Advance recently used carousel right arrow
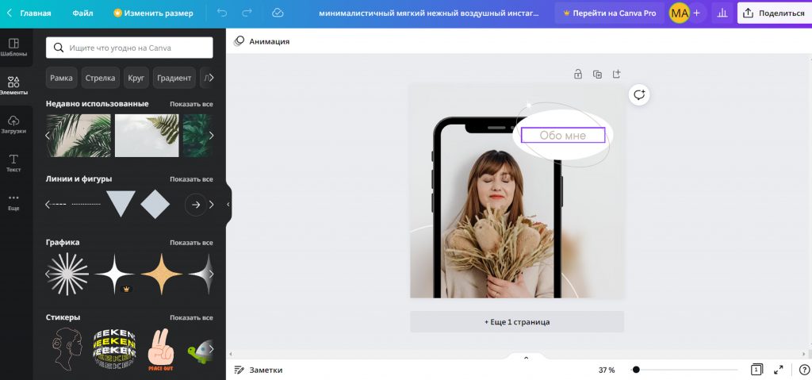 tap(211, 136)
